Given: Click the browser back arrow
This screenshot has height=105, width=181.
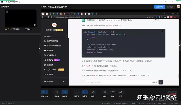Looking at the screenshot, I should coord(42,17).
